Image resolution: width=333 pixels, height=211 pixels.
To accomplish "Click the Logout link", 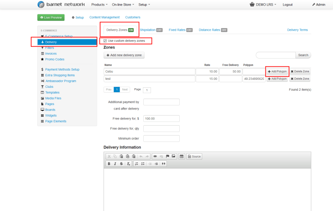I will tap(287, 5).
